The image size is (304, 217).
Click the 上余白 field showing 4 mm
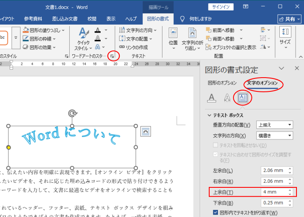pos(274,192)
